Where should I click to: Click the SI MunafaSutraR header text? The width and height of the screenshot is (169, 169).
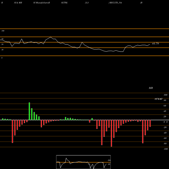(42, 3)
